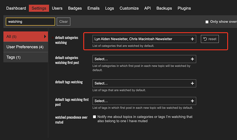This screenshot has height=140, width=237.
Task: Click the 'Notify me about topics in categories' description
Action: click(x=145, y=119)
